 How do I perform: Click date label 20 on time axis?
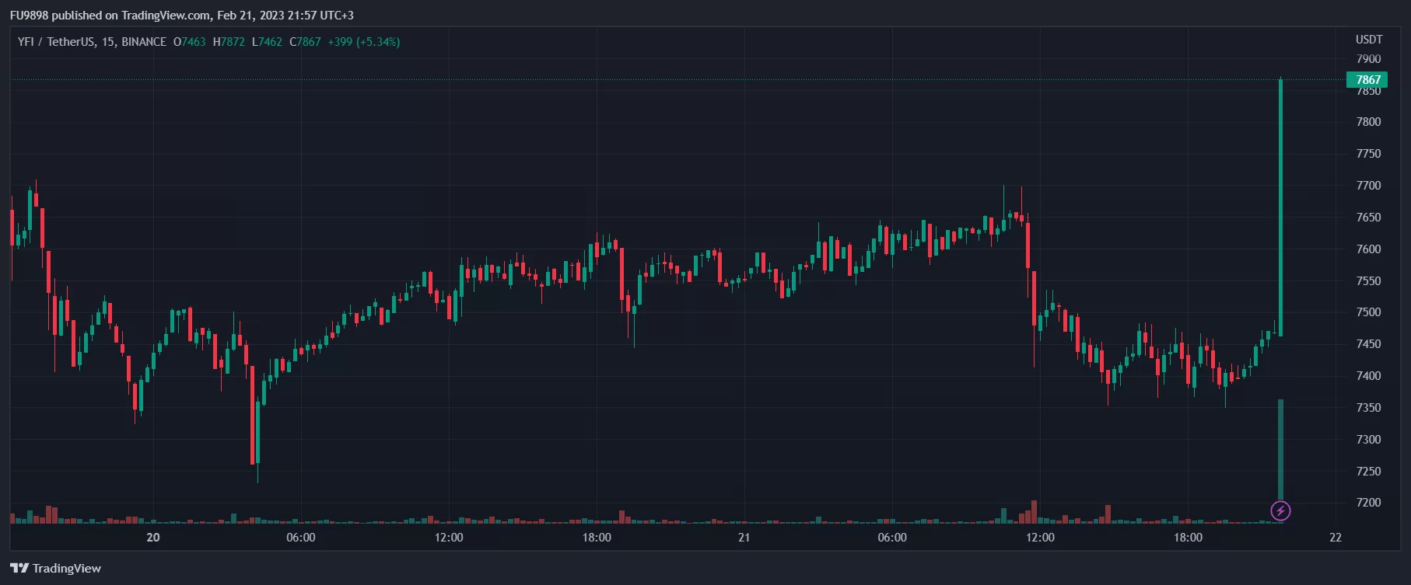(153, 537)
